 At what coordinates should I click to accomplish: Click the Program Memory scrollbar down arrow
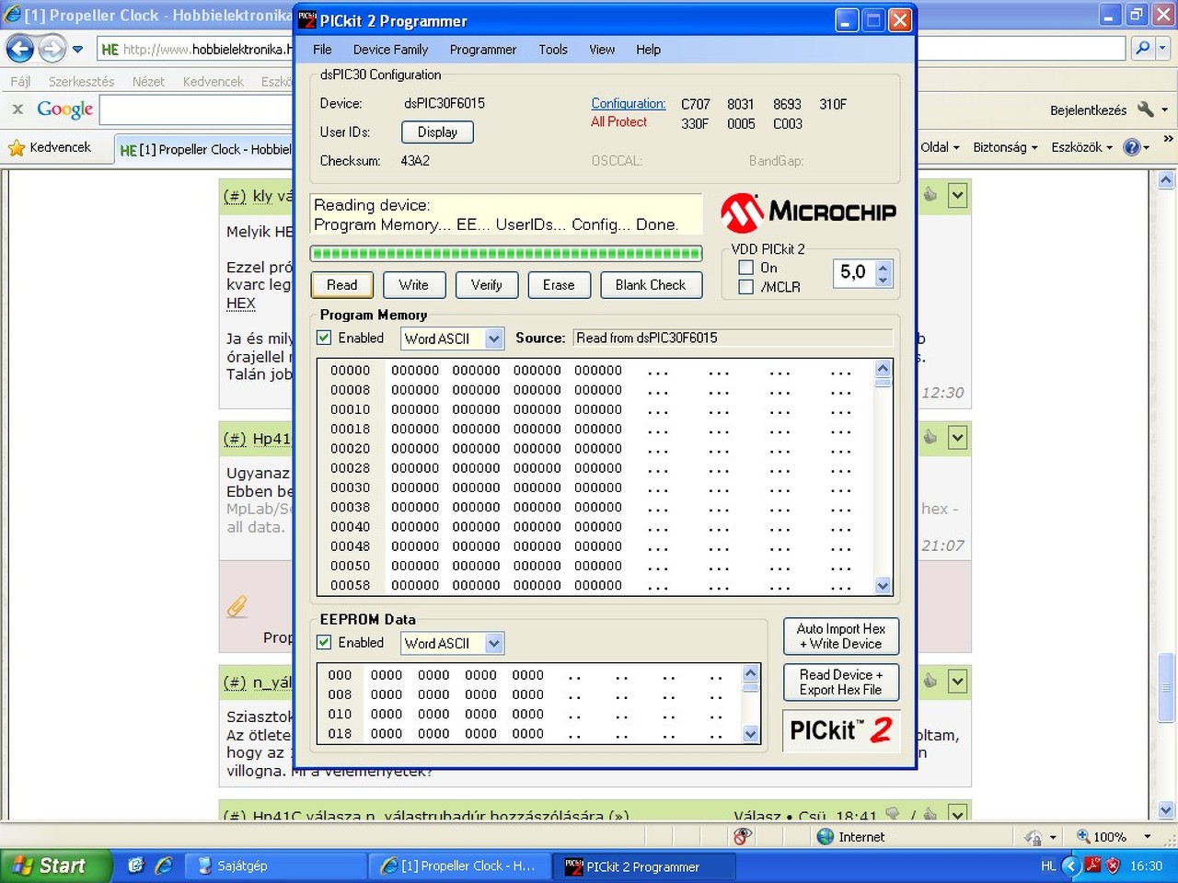point(883,586)
